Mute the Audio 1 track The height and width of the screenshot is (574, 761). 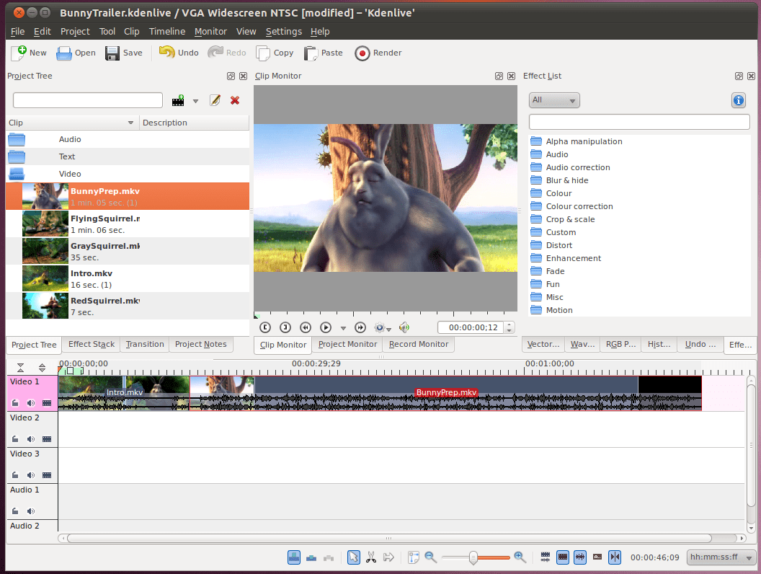click(x=30, y=511)
